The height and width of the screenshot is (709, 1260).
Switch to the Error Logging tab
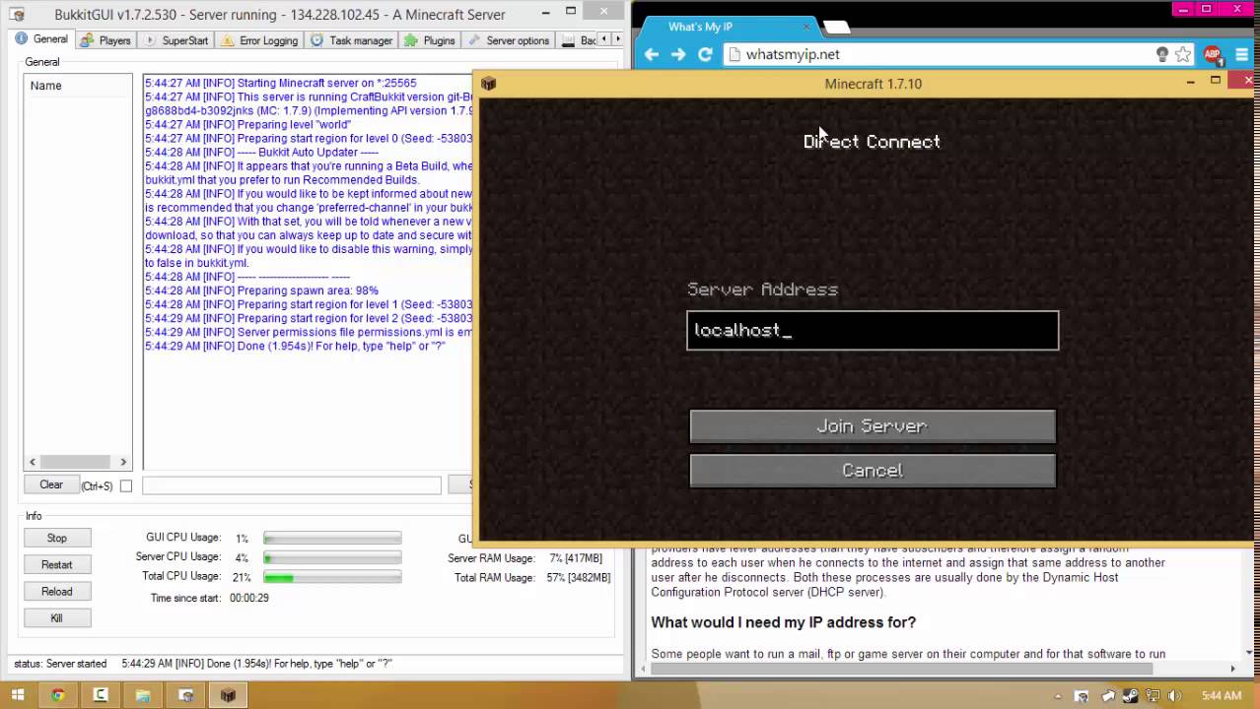click(x=260, y=40)
